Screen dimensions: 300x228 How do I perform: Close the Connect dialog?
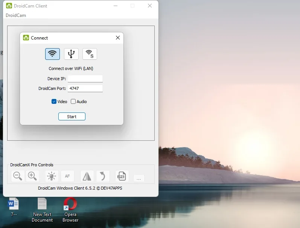pos(118,38)
